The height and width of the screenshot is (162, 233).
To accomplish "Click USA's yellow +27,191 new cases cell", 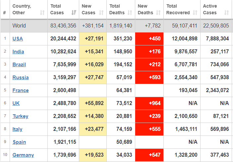I will (x=93, y=39).
